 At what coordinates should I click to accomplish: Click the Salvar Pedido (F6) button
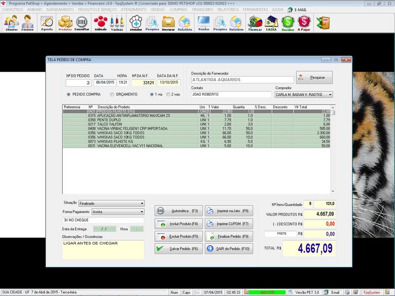(x=177, y=249)
